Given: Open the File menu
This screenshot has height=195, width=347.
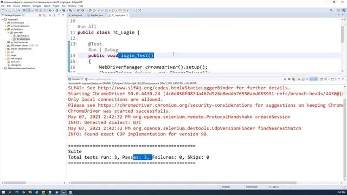Looking at the screenshot, I should pyautogui.click(x=3, y=6).
